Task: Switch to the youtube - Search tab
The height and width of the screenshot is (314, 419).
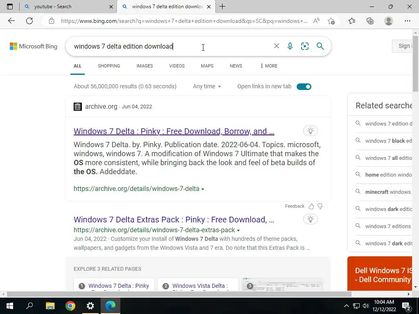Action: pyautogui.click(x=68, y=7)
